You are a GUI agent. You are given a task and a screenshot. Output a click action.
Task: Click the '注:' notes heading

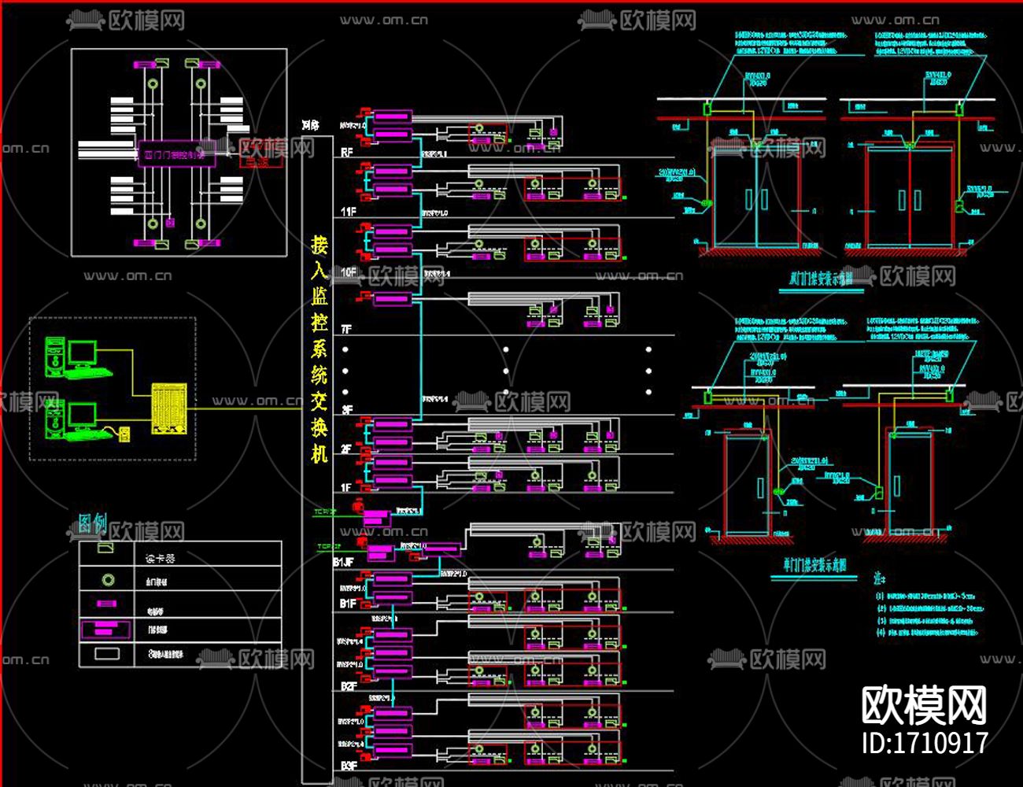pos(880,578)
